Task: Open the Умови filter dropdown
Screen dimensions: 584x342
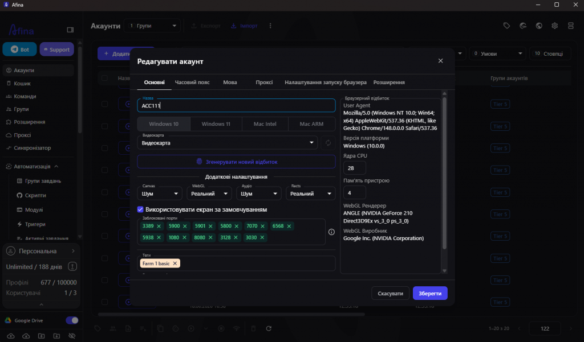Action: 497,53
